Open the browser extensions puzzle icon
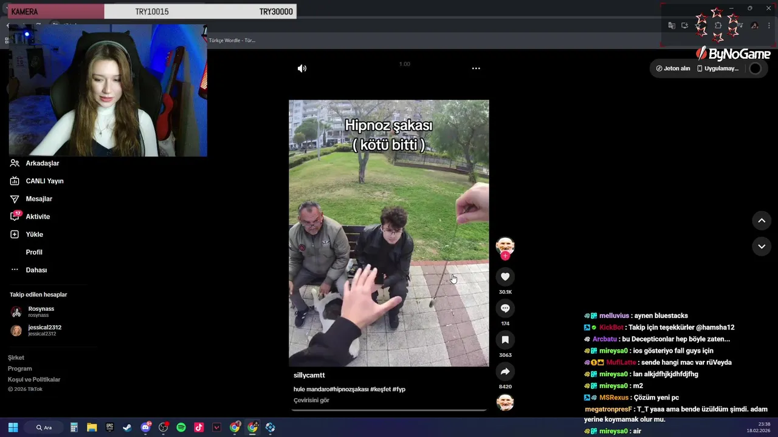 [x=718, y=25]
